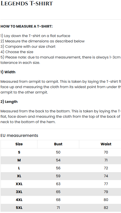Viewport: 121px width, 213px height.
Task: Click the Bust column header
Action: point(58,144)
